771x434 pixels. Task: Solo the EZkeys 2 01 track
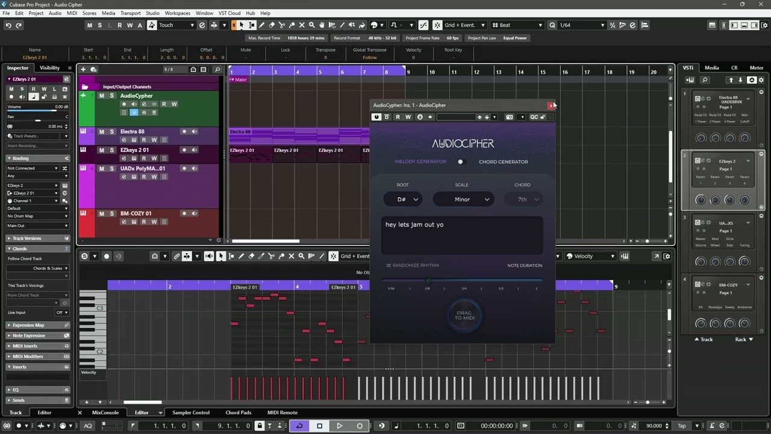pyautogui.click(x=111, y=150)
